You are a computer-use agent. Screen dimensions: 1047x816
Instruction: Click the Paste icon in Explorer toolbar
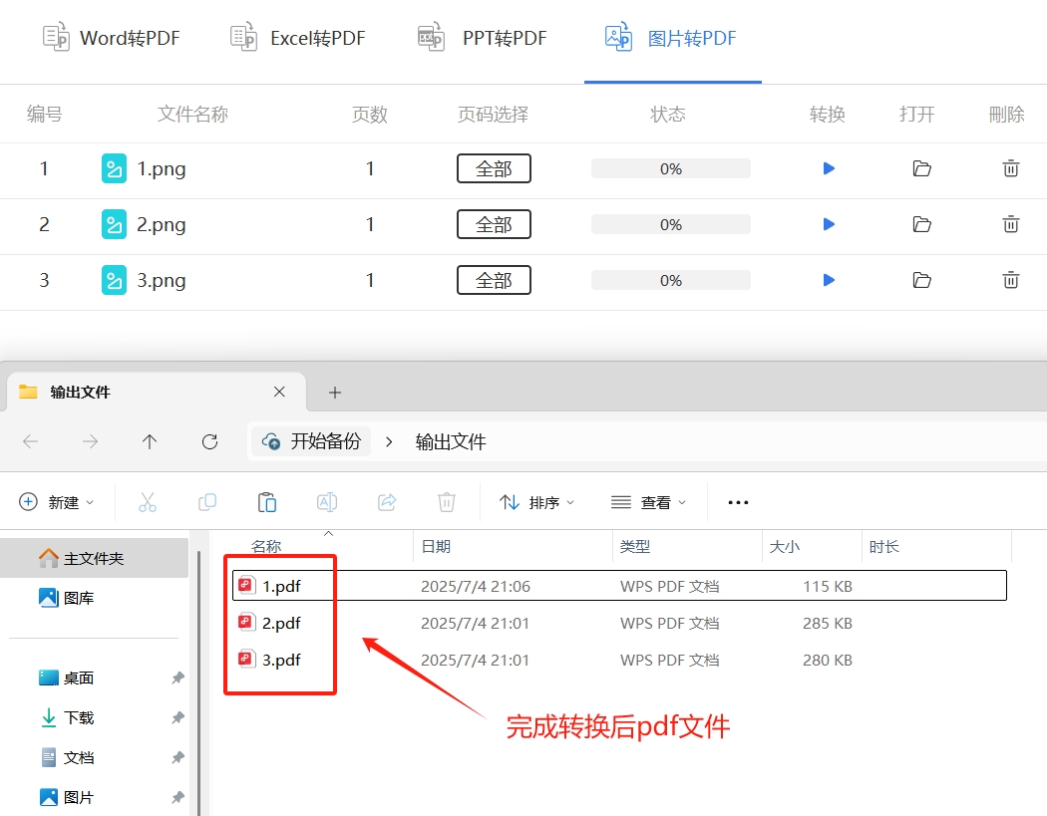coord(267,502)
